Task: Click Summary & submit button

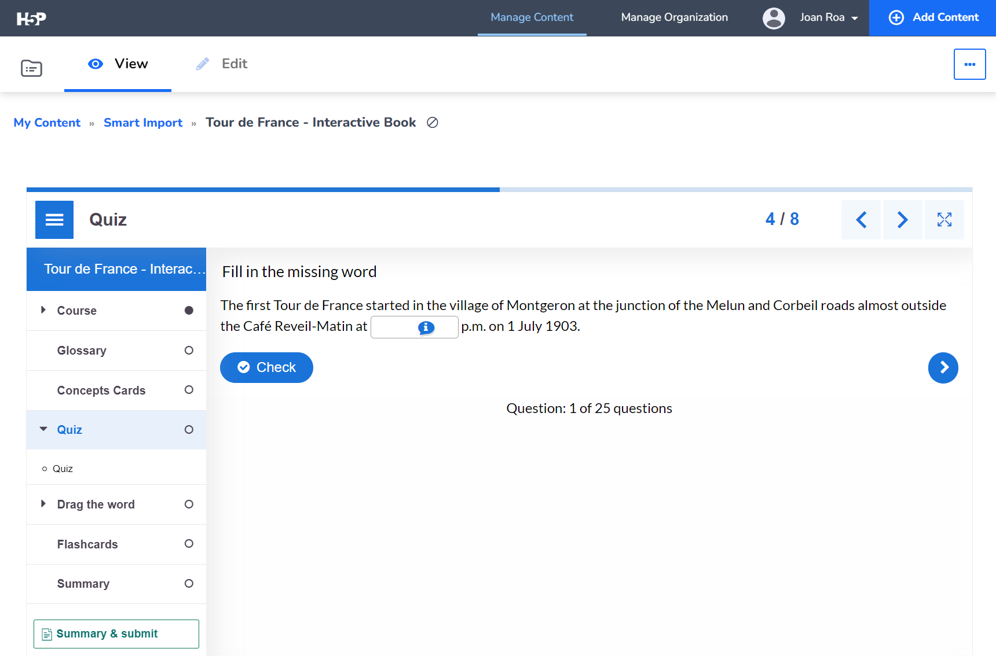Action: pyautogui.click(x=116, y=634)
